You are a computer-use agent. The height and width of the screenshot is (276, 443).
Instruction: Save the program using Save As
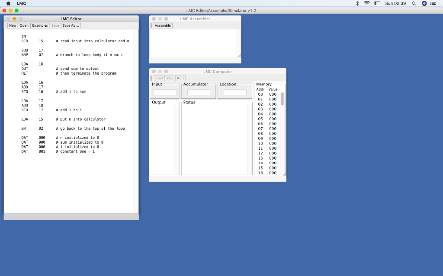pyautogui.click(x=70, y=25)
